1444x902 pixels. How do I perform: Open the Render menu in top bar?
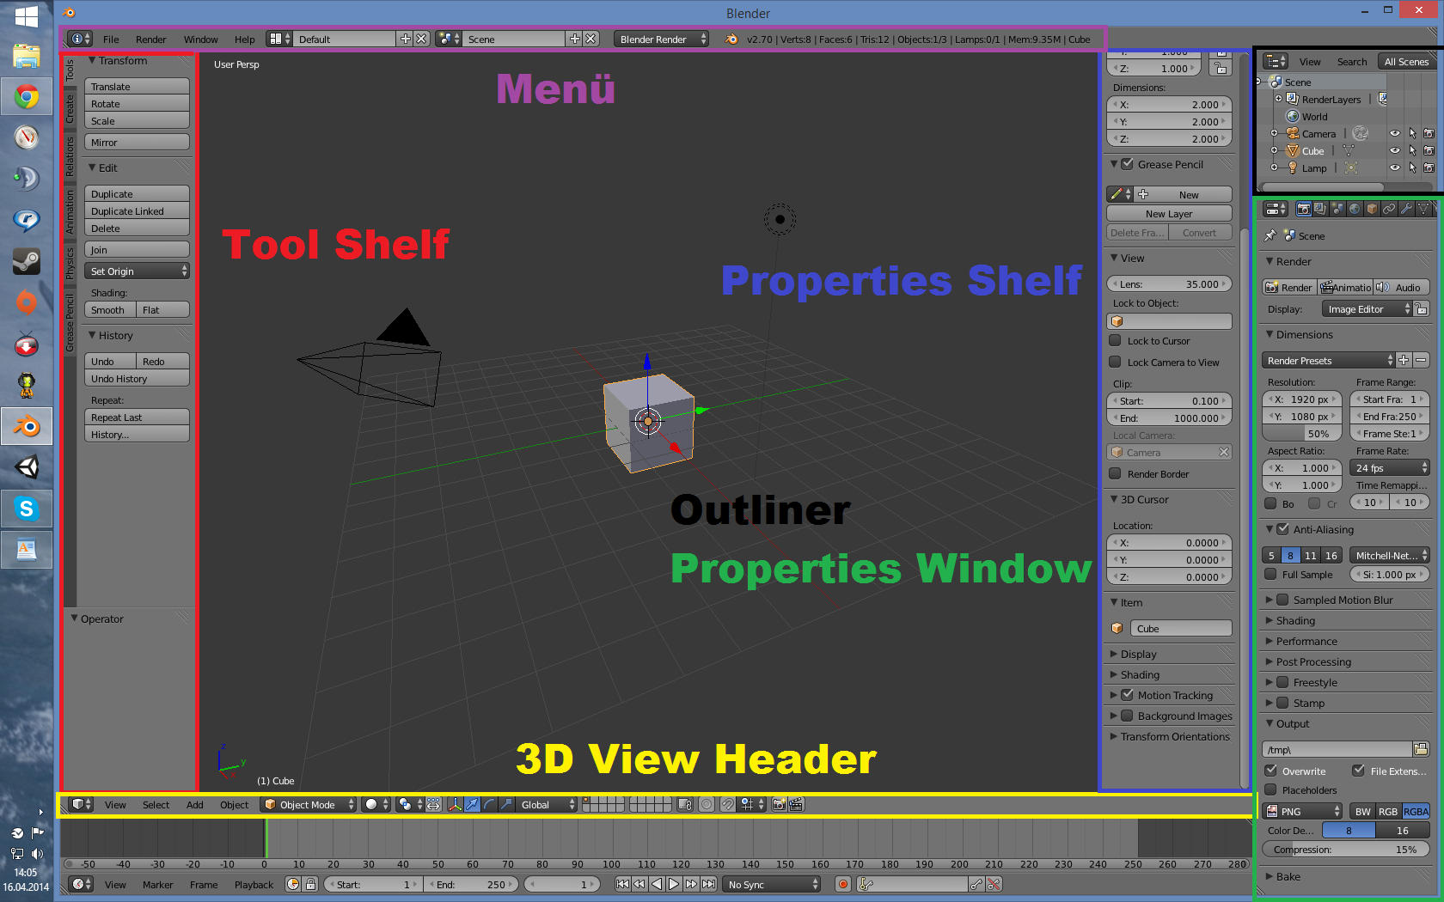(x=150, y=40)
